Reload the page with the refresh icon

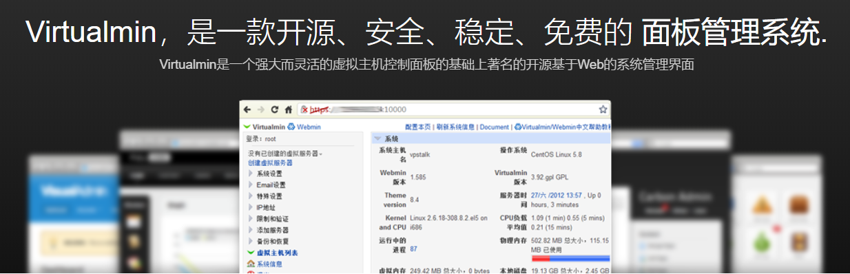pyautogui.click(x=274, y=109)
